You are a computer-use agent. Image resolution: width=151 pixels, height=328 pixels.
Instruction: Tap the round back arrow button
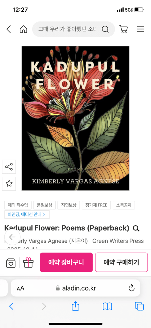point(12,237)
